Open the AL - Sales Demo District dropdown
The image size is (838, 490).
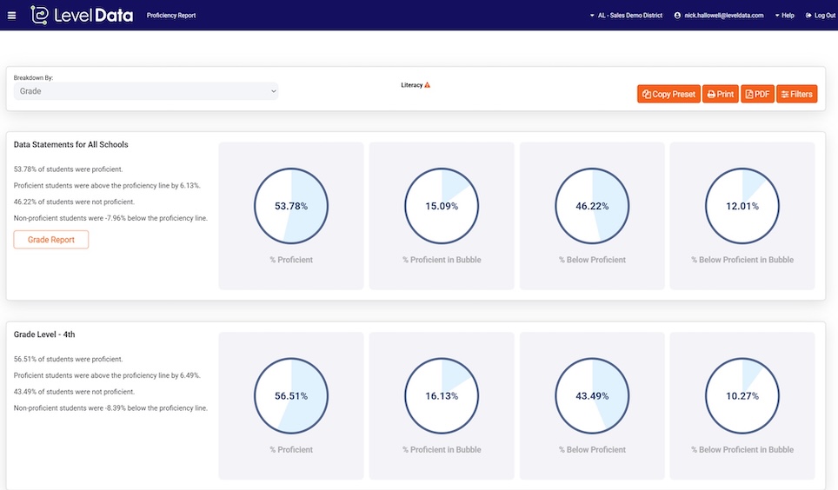626,16
